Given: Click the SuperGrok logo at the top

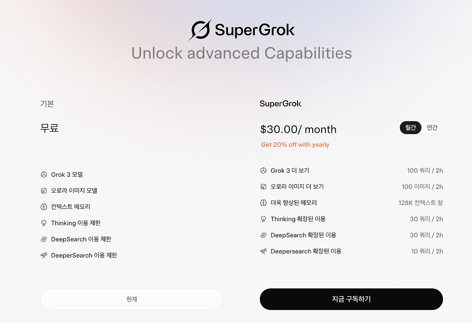Looking at the screenshot, I should [x=241, y=29].
